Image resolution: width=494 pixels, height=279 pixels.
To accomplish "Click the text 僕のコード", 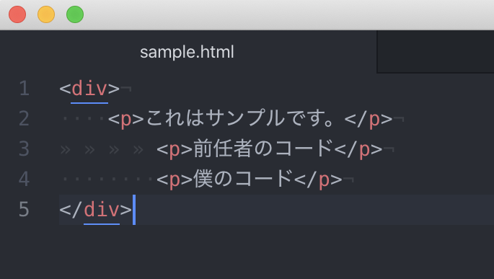I will tap(243, 179).
